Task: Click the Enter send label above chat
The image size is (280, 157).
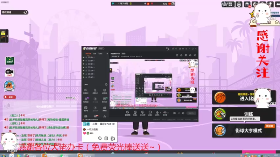Action: [x=71, y=98]
